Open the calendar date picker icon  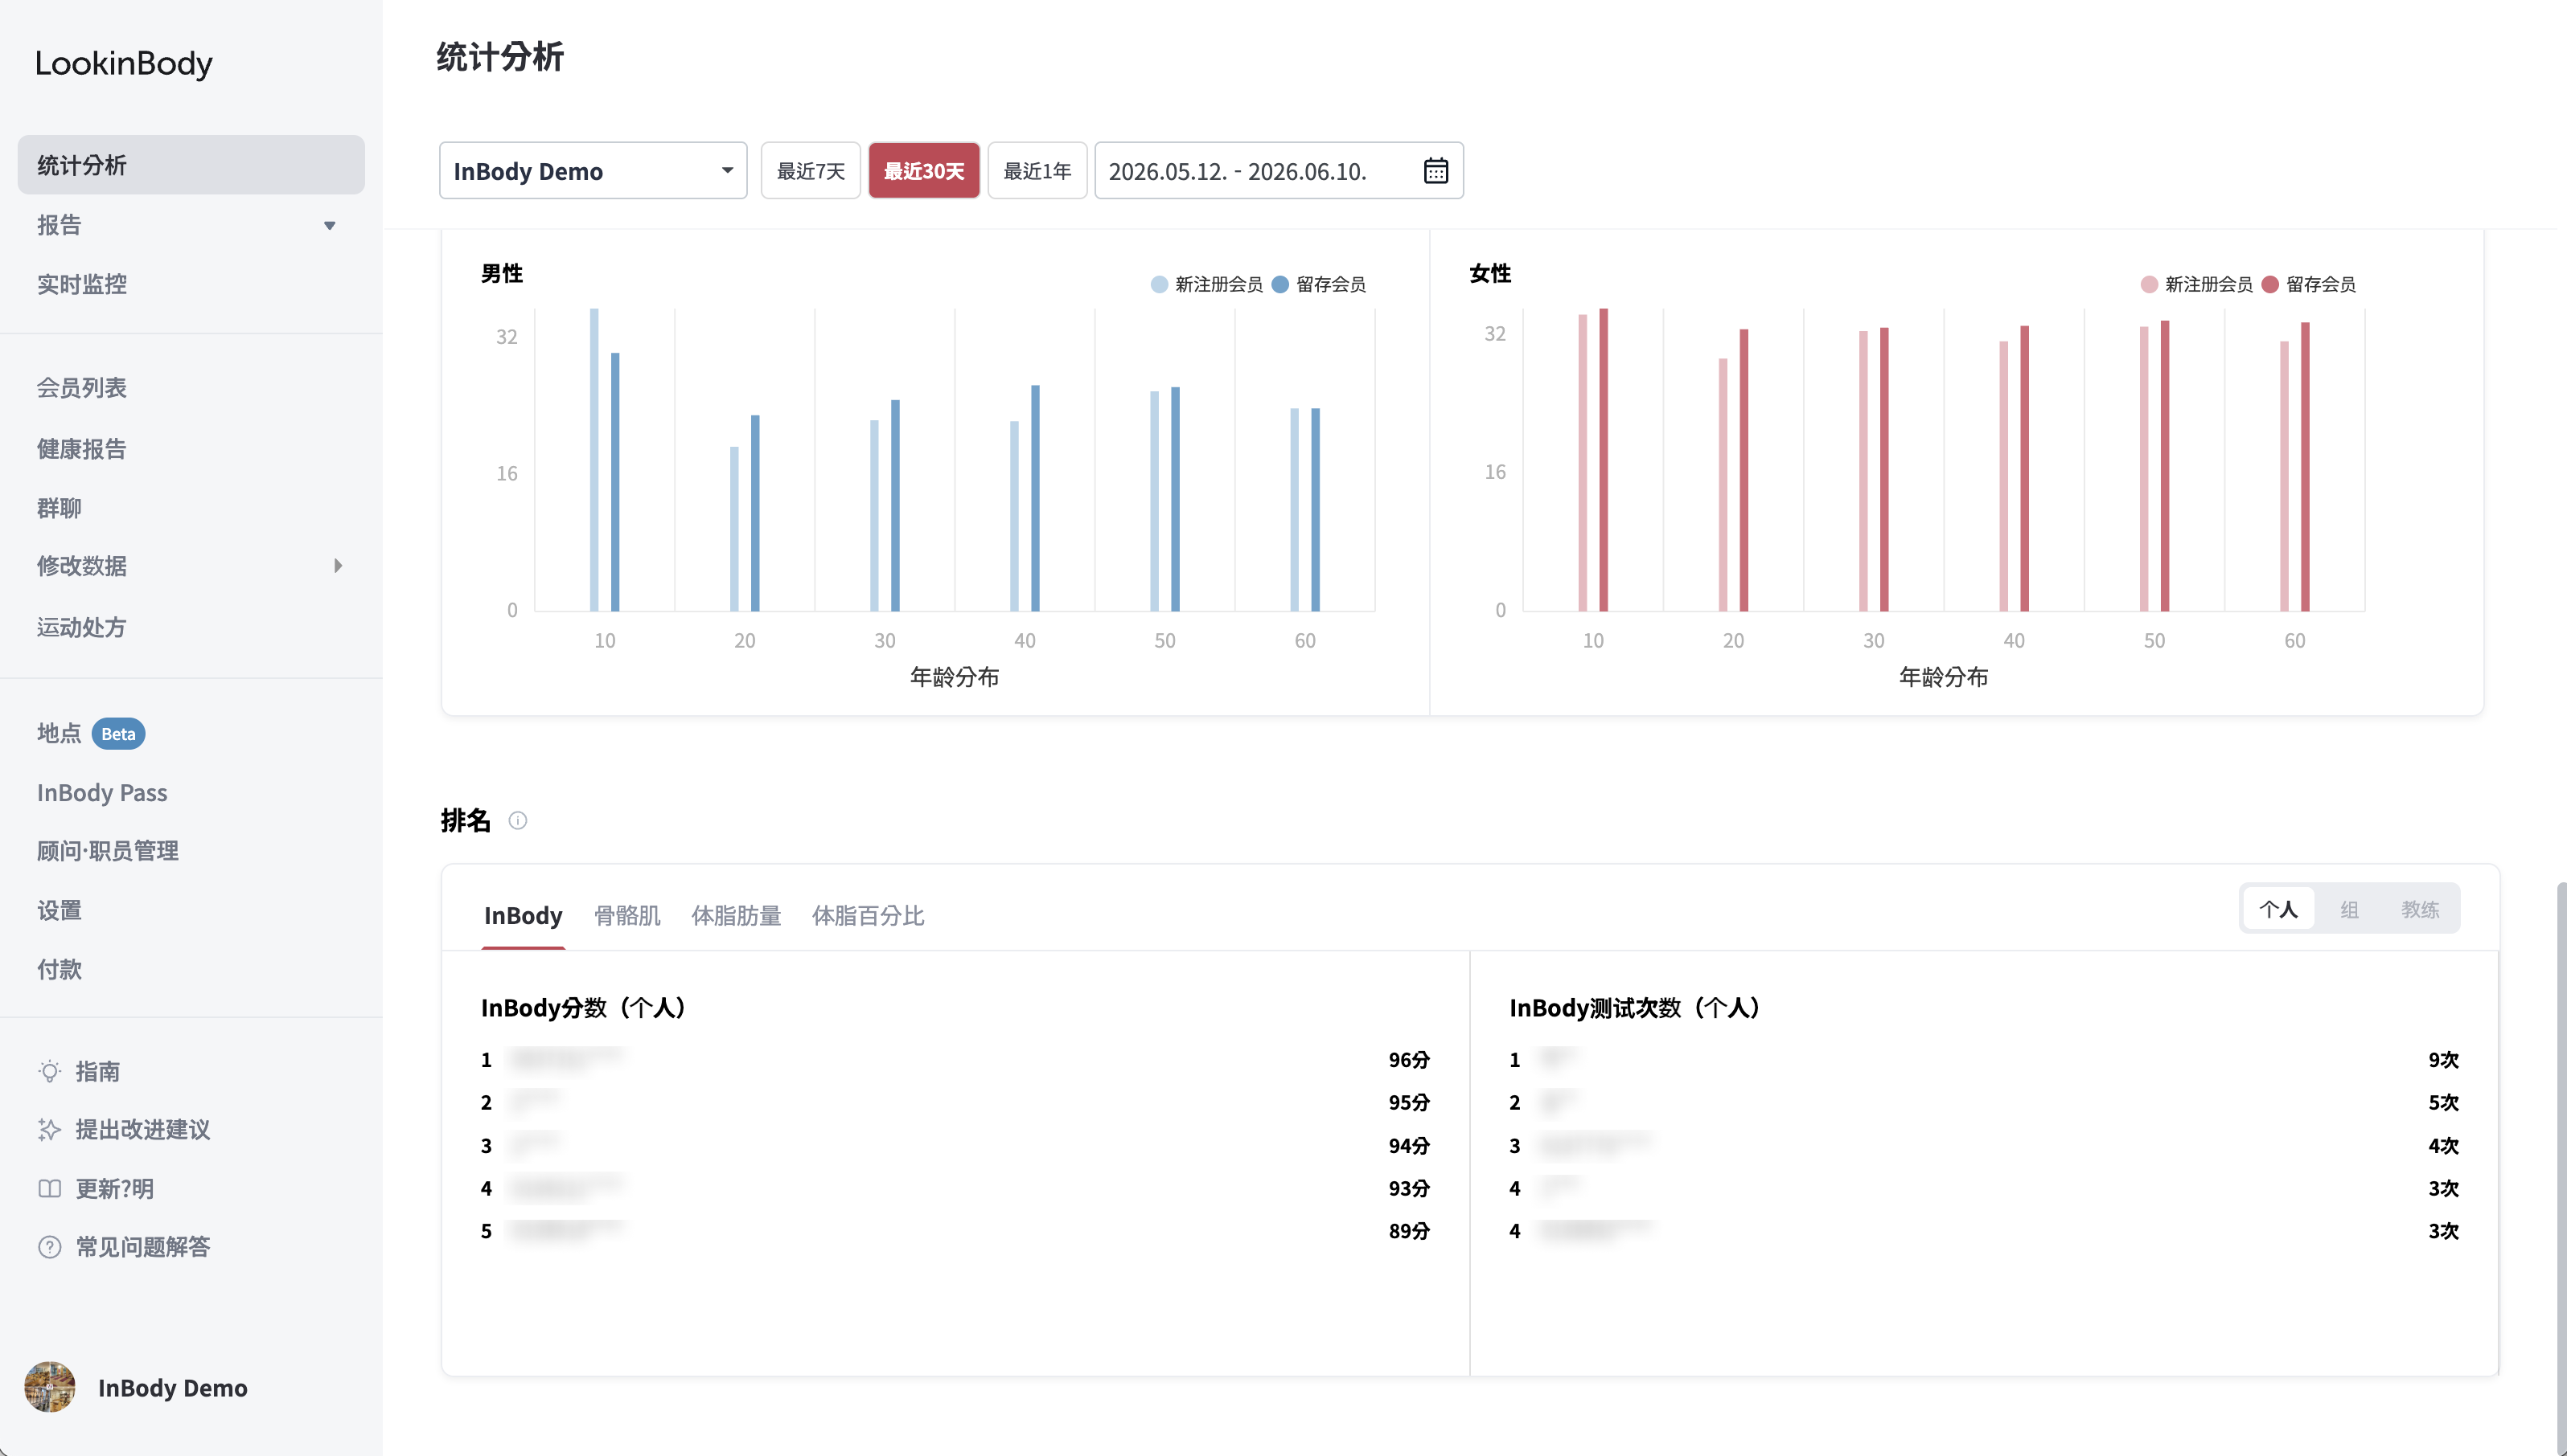point(1435,171)
